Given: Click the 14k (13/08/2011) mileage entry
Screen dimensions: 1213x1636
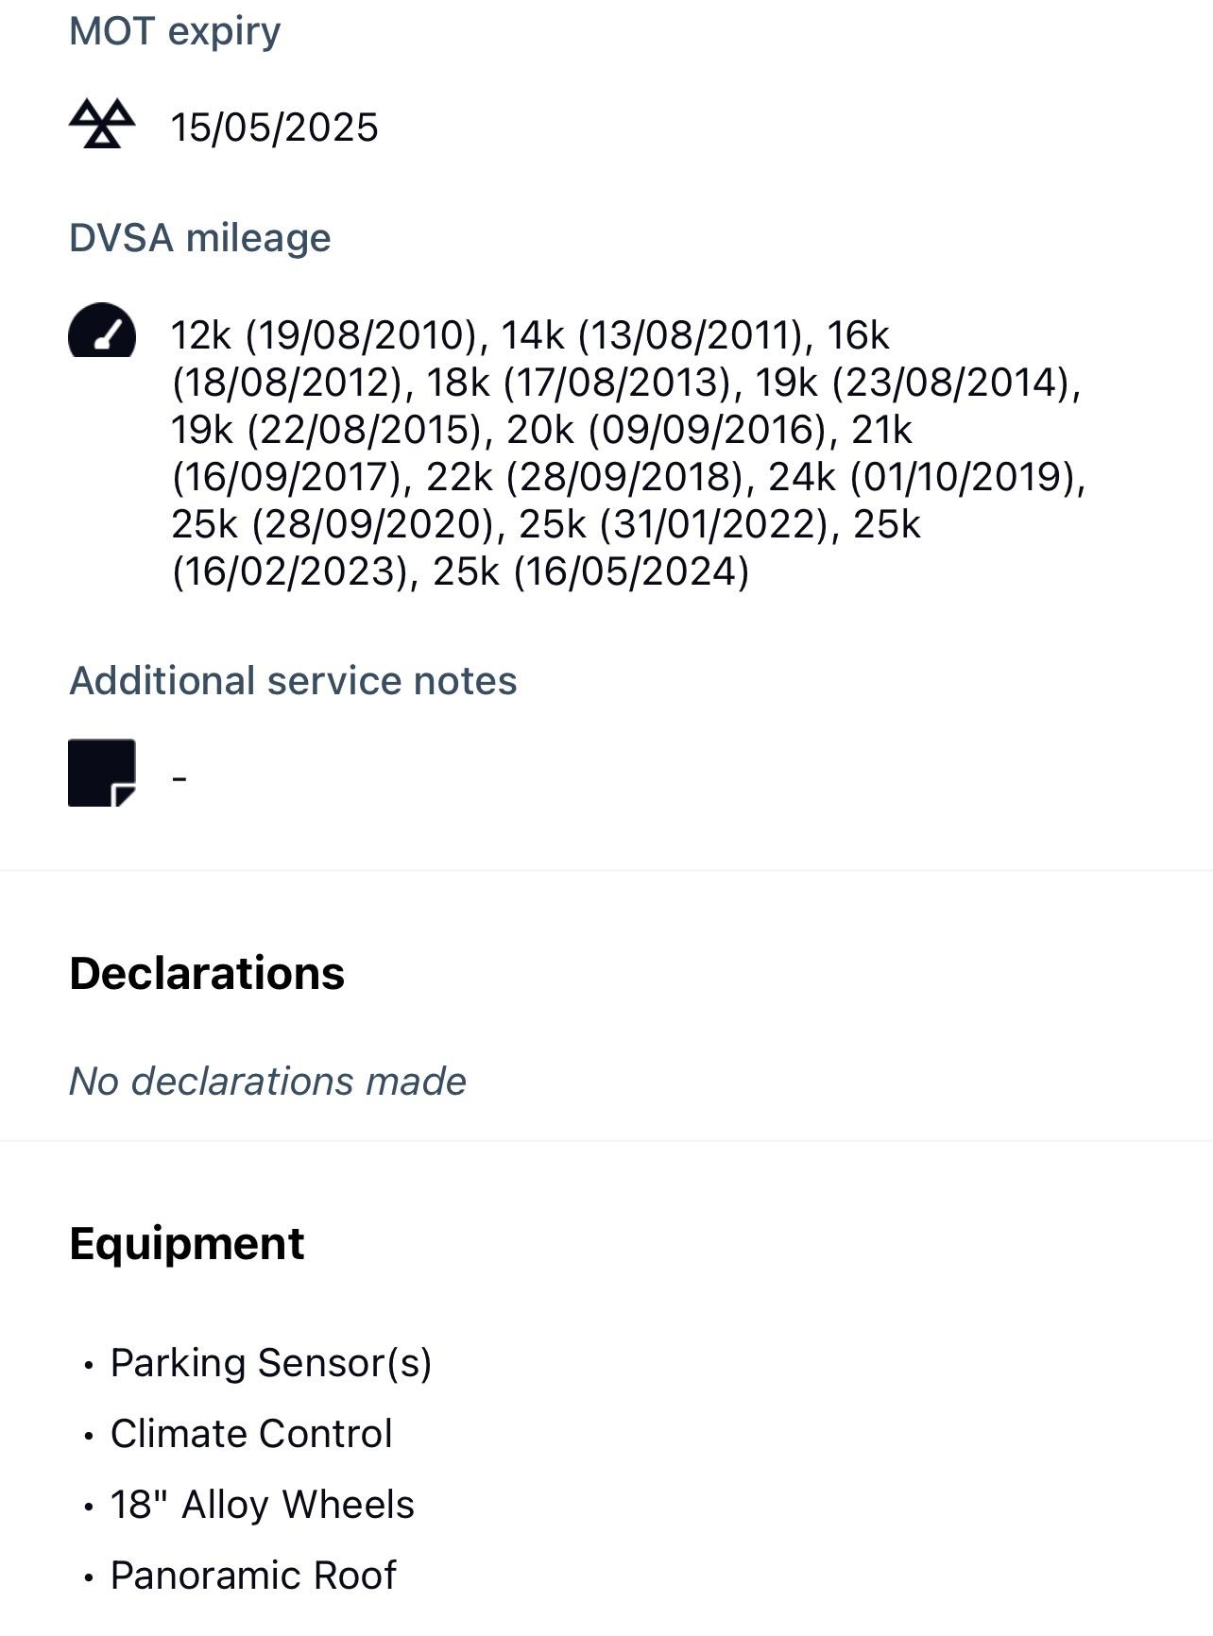Looking at the screenshot, I should (x=652, y=335).
